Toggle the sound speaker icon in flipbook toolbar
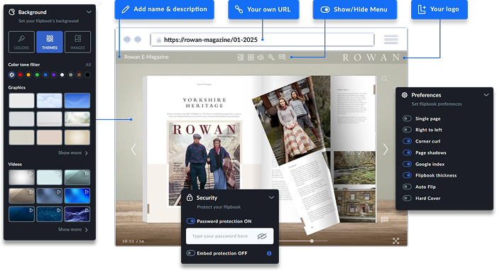 pyautogui.click(x=261, y=57)
